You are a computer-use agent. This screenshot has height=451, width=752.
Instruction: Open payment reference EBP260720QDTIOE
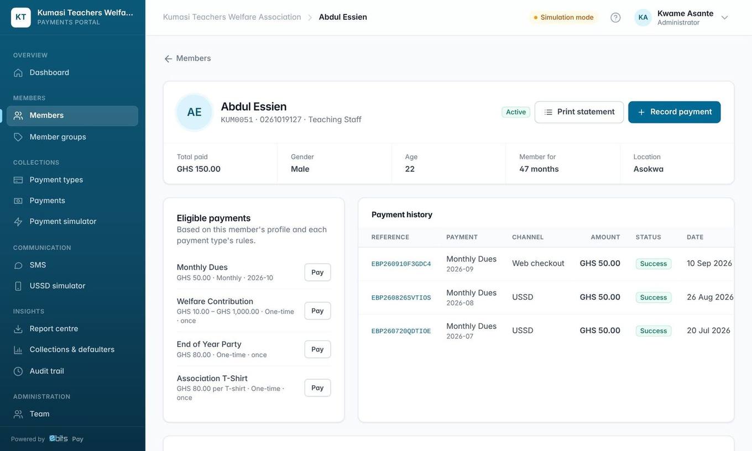[x=401, y=331]
